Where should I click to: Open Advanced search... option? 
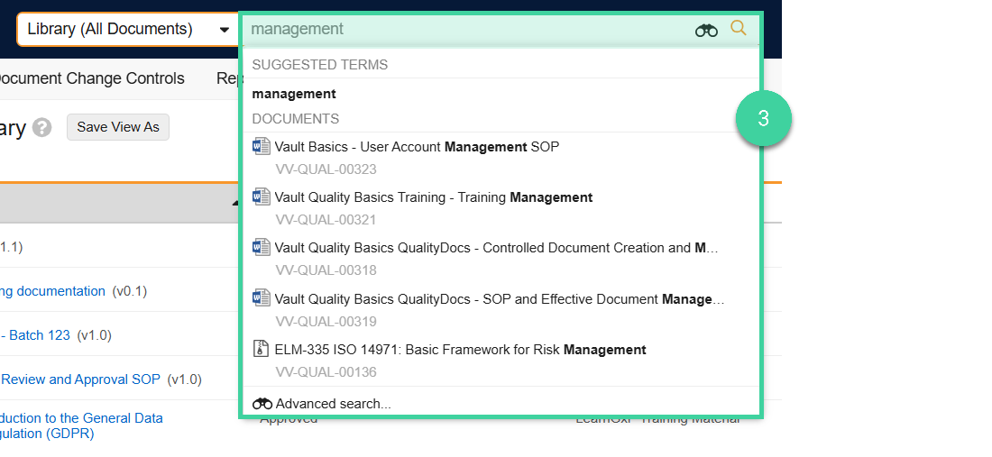point(334,404)
